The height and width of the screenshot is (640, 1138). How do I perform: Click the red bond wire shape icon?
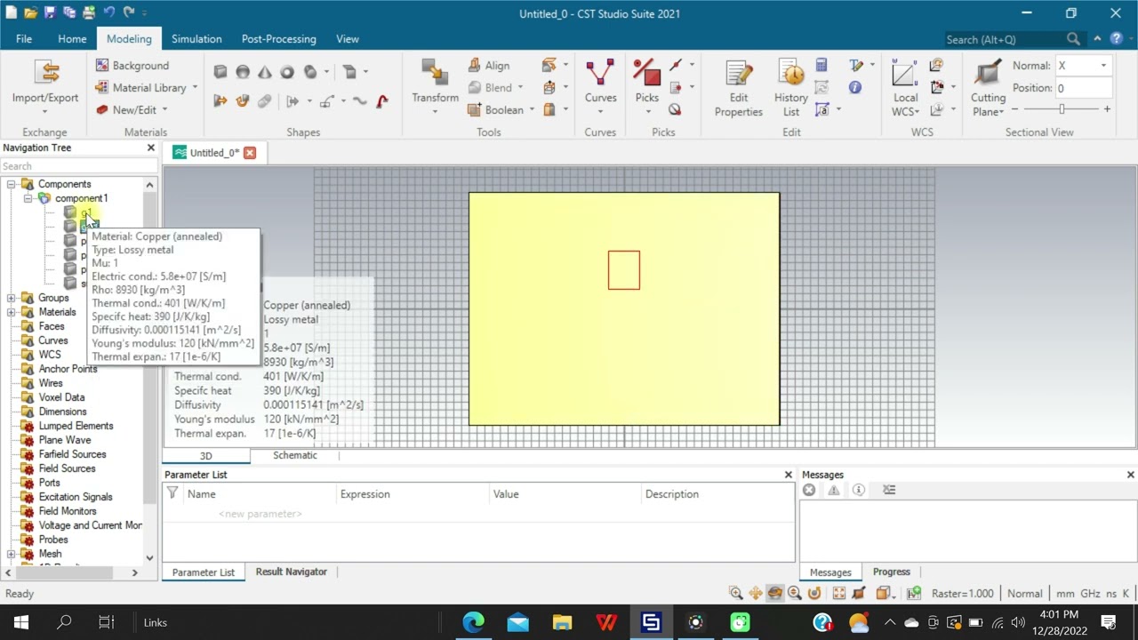click(x=382, y=101)
